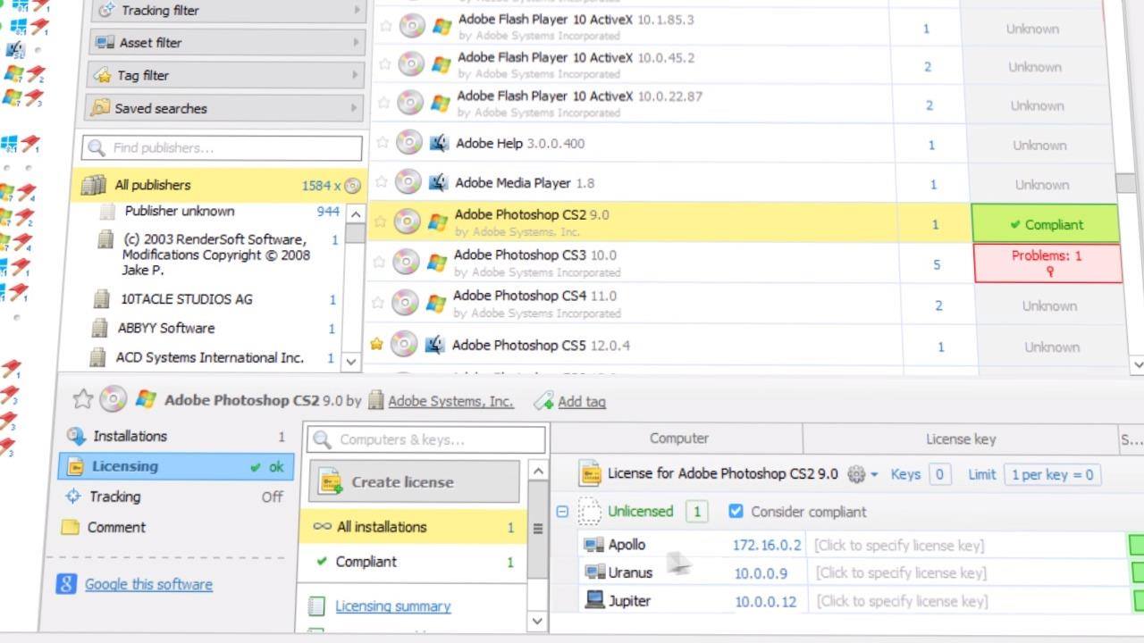Switch to the Tracking tab
The width and height of the screenshot is (1144, 643).
click(174, 497)
